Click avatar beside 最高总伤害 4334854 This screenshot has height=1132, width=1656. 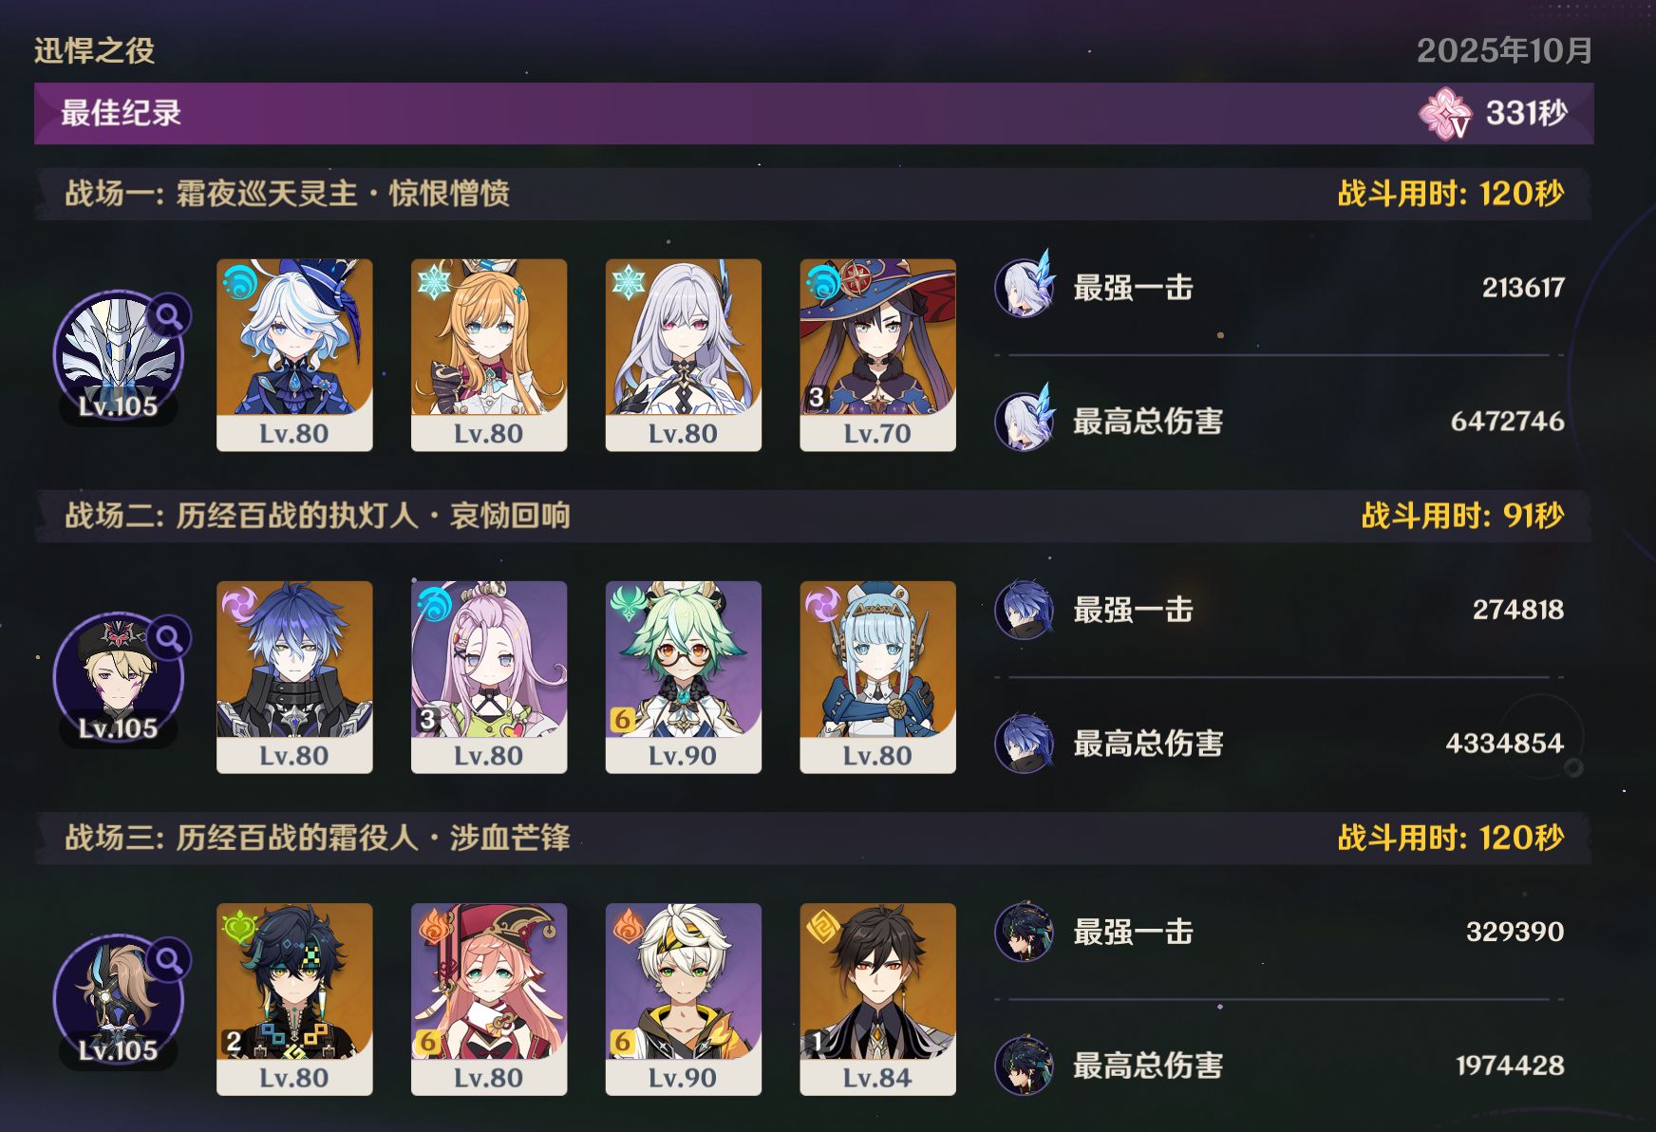pos(1025,743)
